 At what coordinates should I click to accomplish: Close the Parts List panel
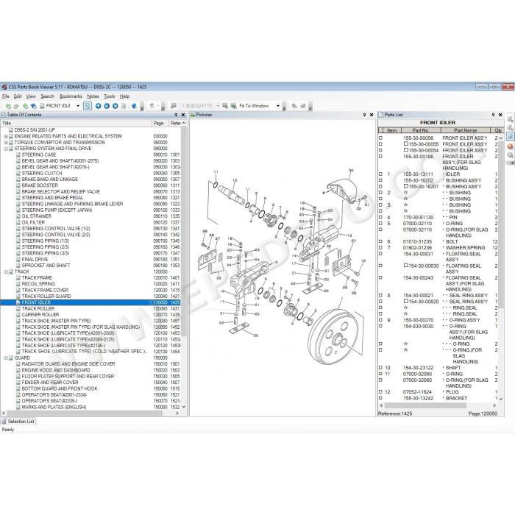coord(500,115)
